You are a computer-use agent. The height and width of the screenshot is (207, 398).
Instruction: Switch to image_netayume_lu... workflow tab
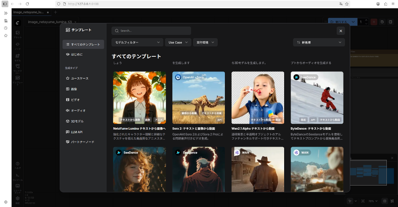coord(31,12)
